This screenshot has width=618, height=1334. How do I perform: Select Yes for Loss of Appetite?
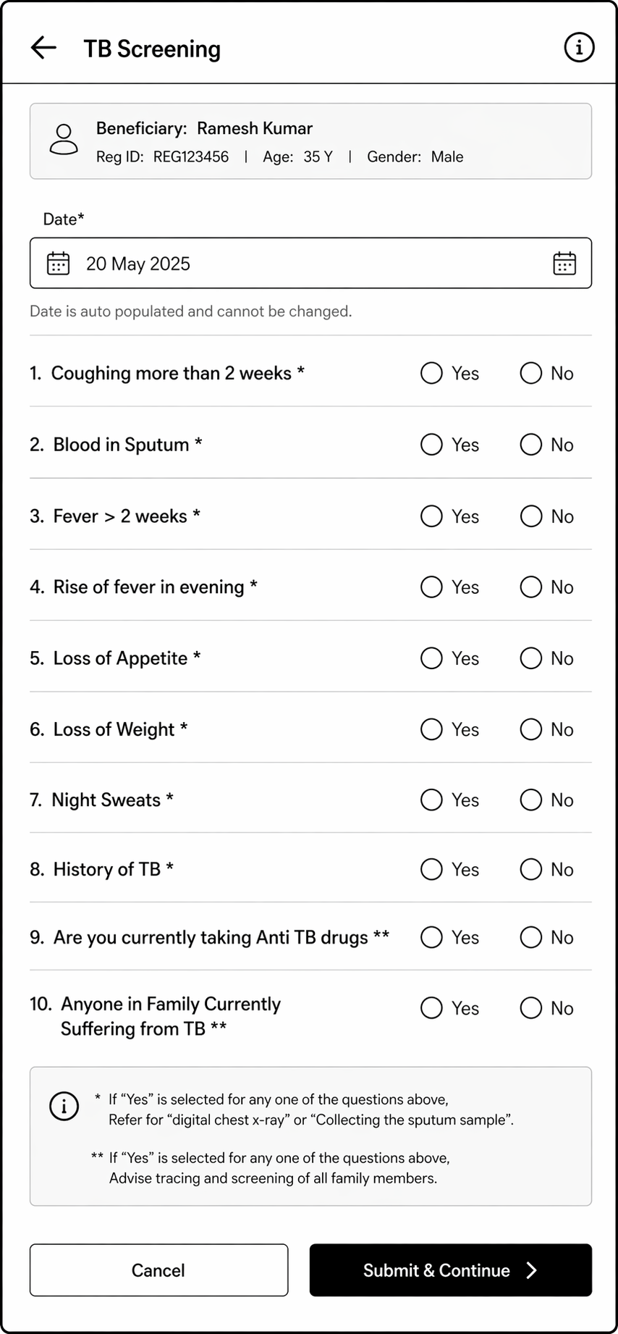coord(431,658)
